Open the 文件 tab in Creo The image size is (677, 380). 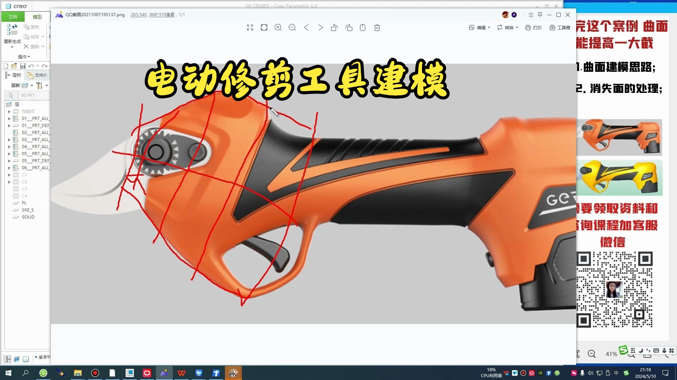[13, 17]
